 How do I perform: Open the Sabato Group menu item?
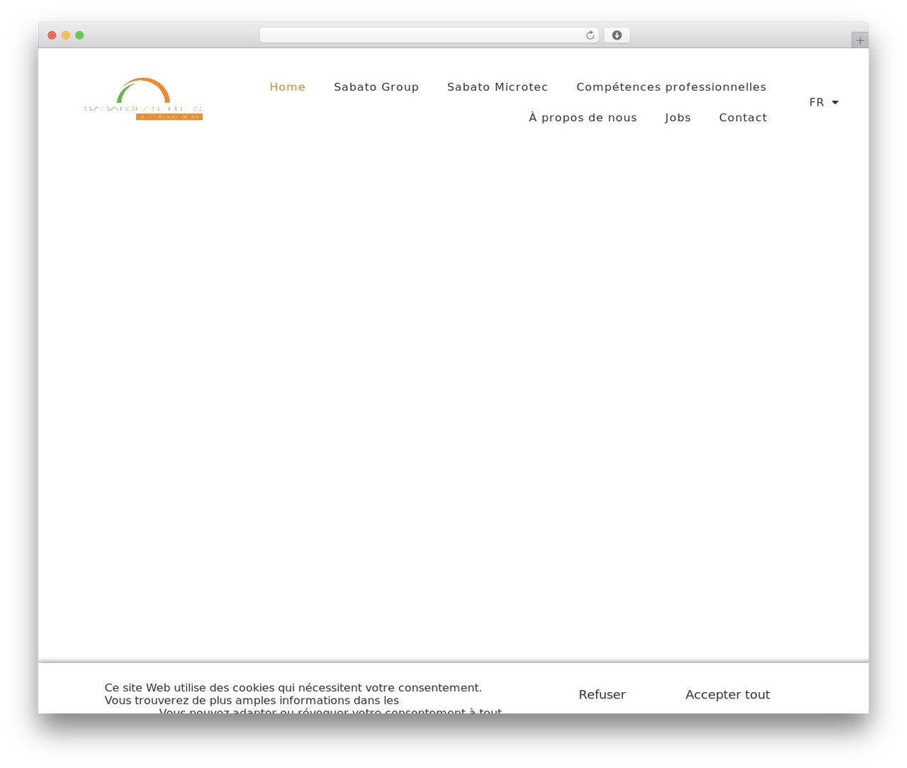point(376,87)
